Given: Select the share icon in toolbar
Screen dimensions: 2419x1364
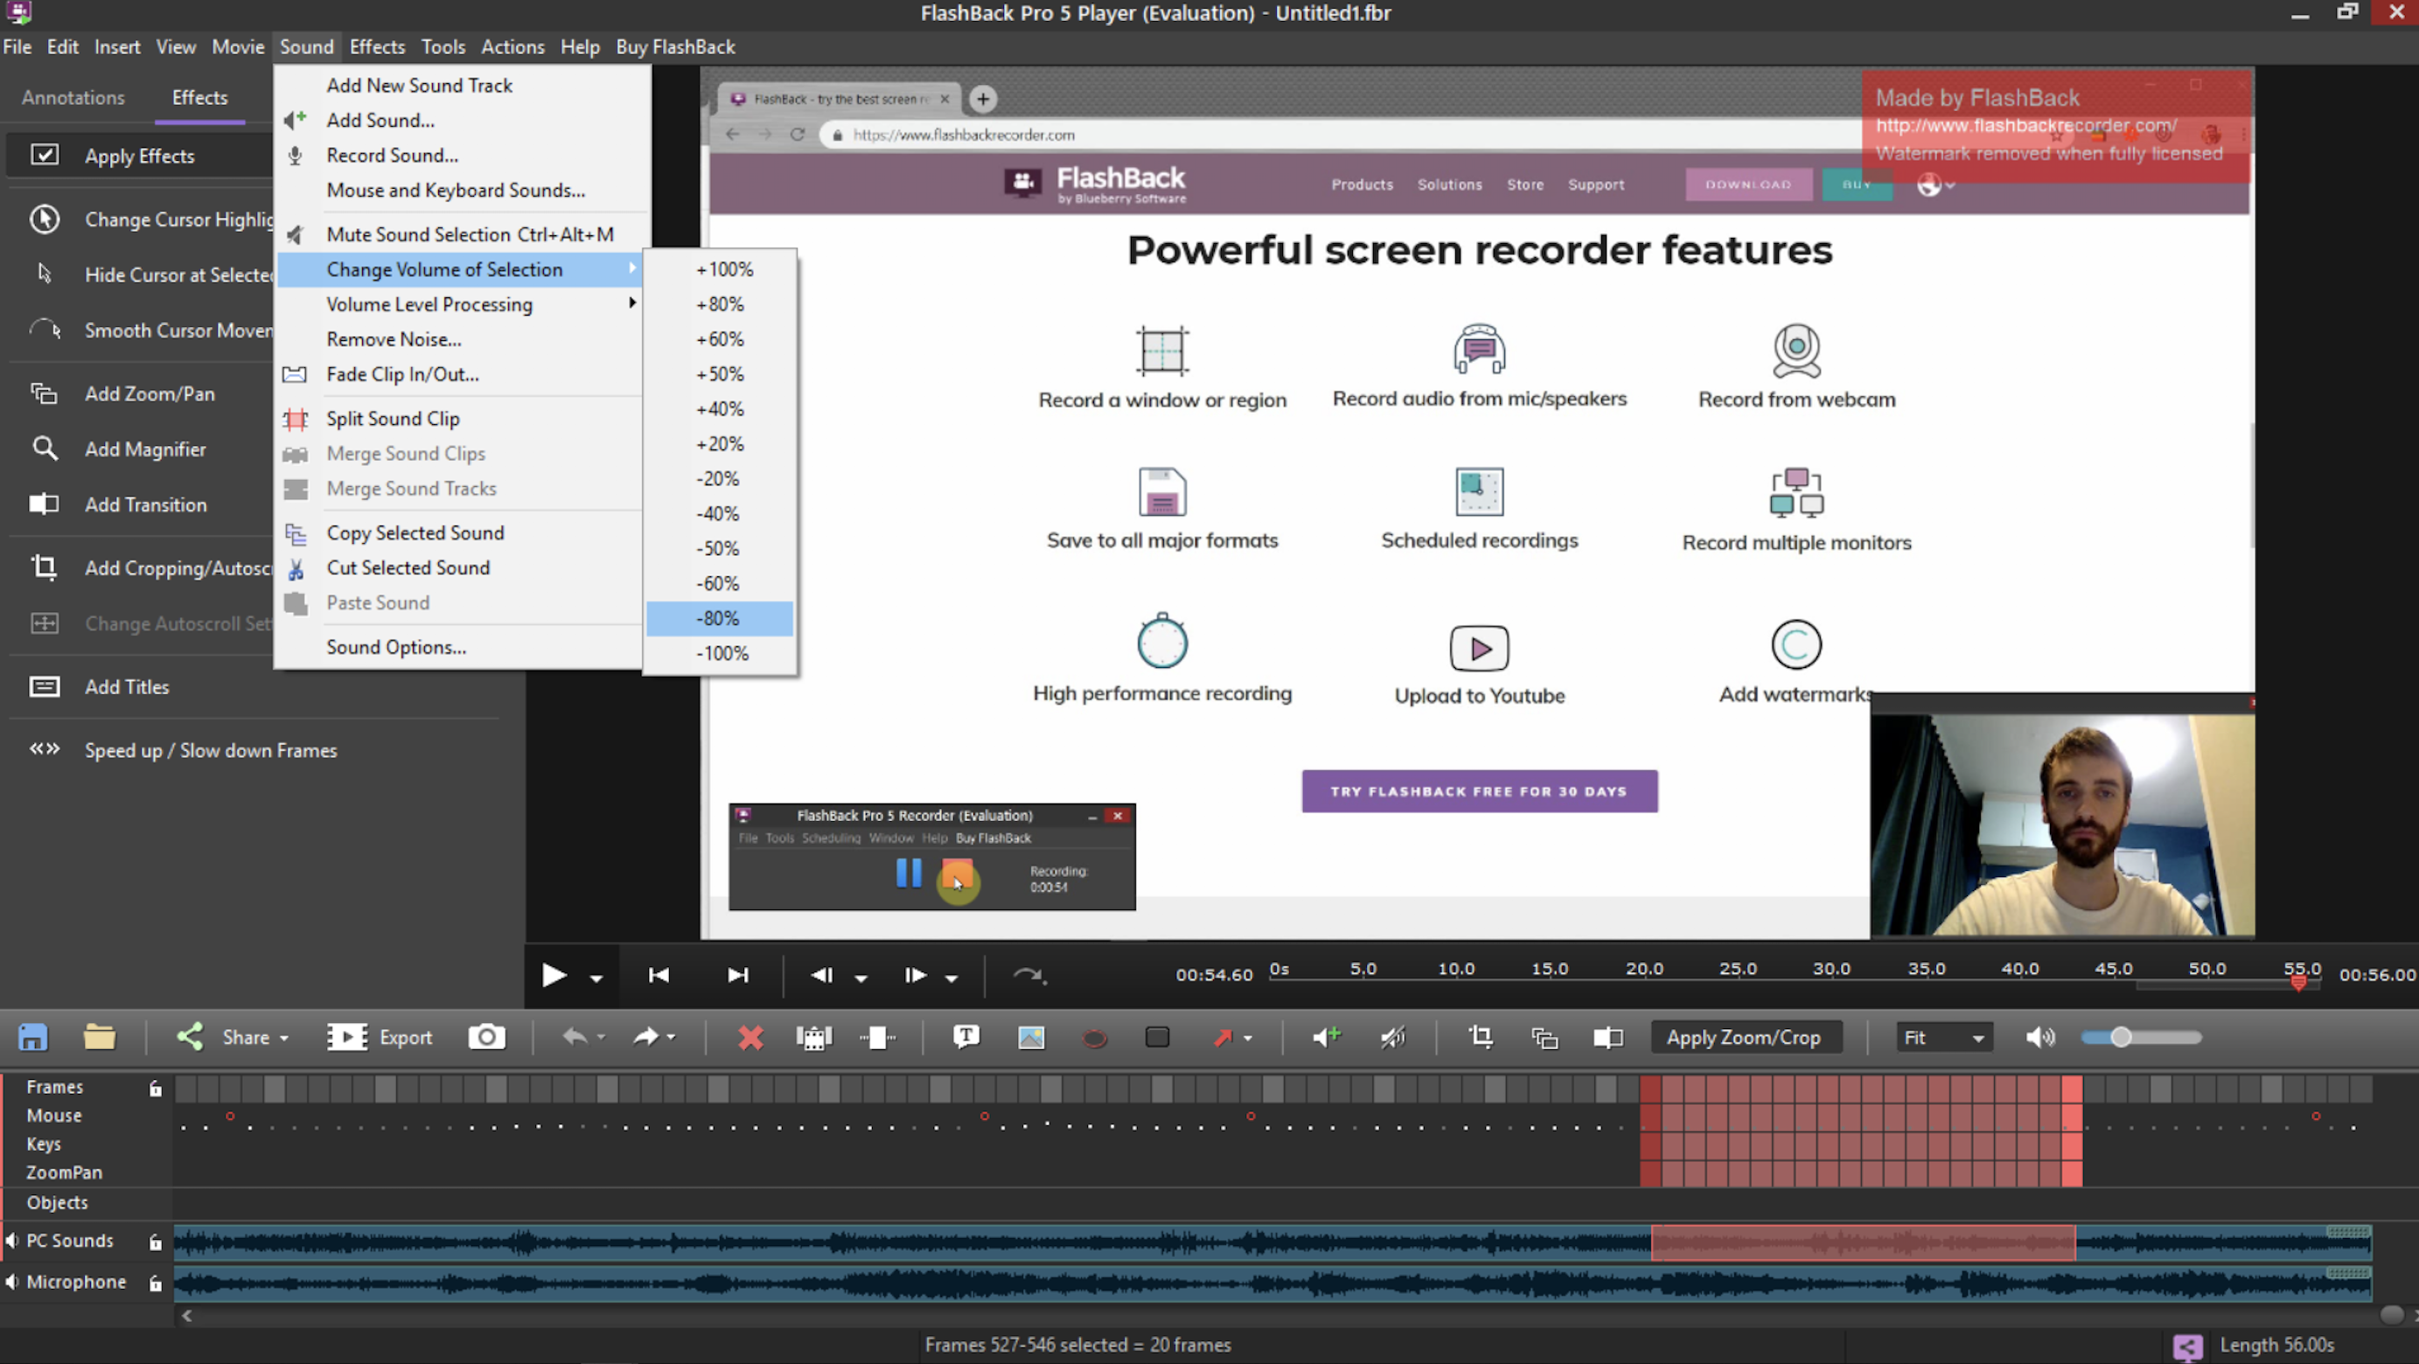Looking at the screenshot, I should 188,1037.
